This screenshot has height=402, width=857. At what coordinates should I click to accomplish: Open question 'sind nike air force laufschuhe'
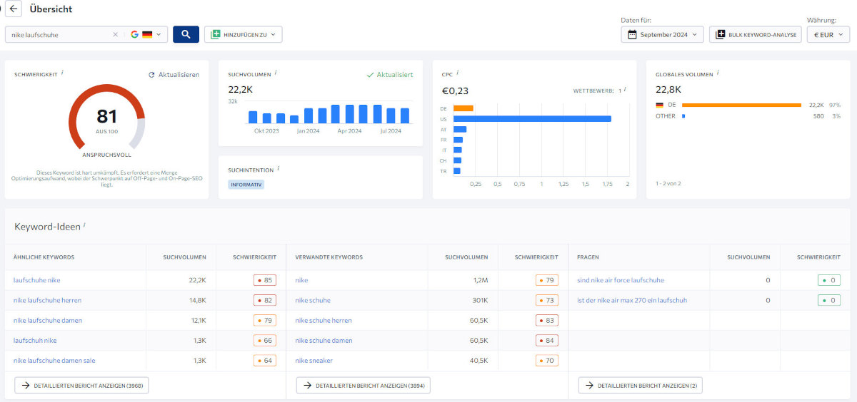coord(621,280)
